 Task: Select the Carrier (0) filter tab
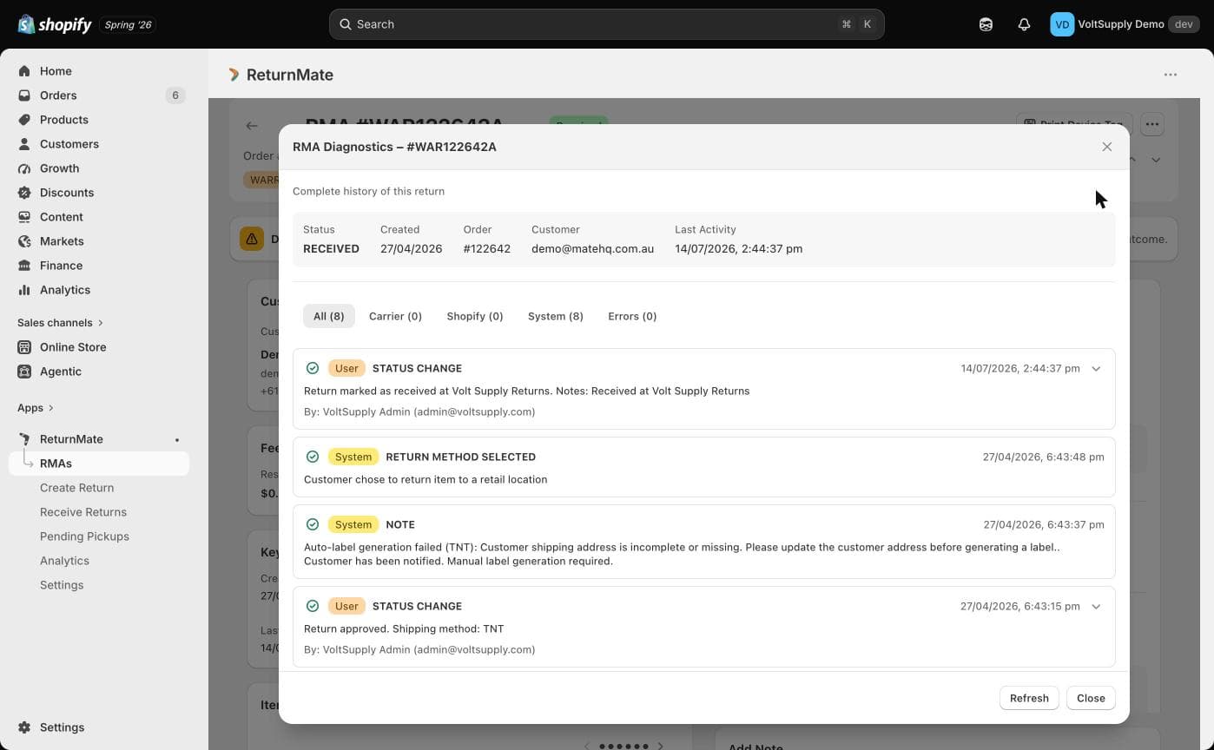(395, 316)
